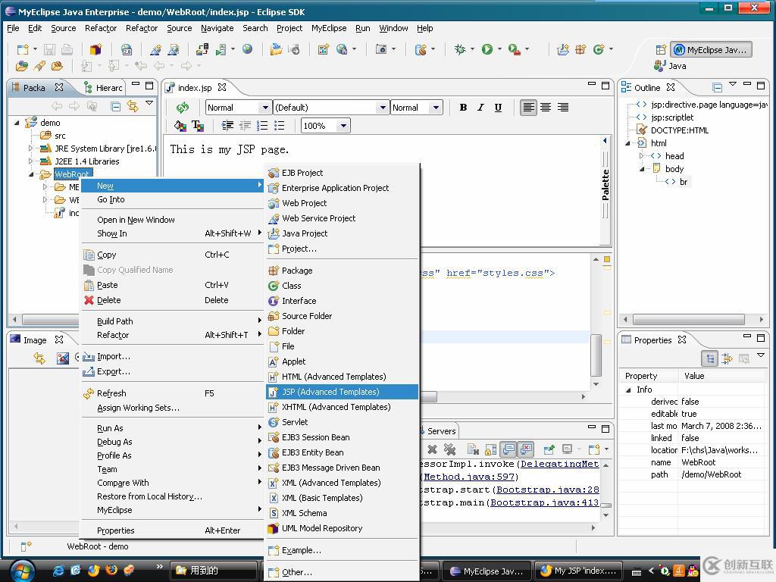Viewport: 776px width, 582px height.
Task: Open the (Default) font dropdown
Action: (x=382, y=108)
